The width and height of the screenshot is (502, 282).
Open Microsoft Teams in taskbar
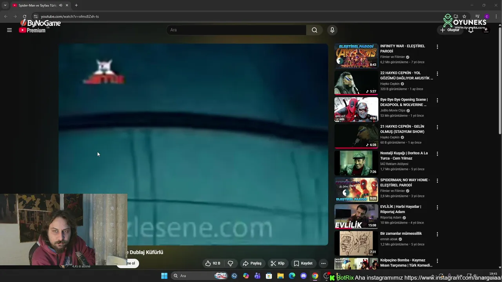257,276
